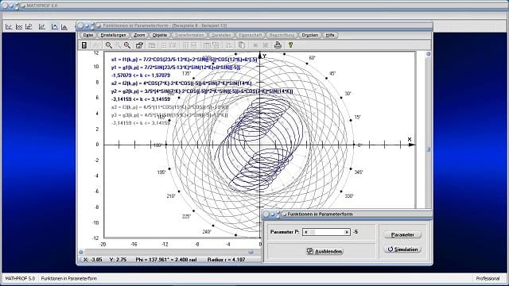
Task: Click left arrow of Parameter P scrollbar
Action: pos(305,232)
